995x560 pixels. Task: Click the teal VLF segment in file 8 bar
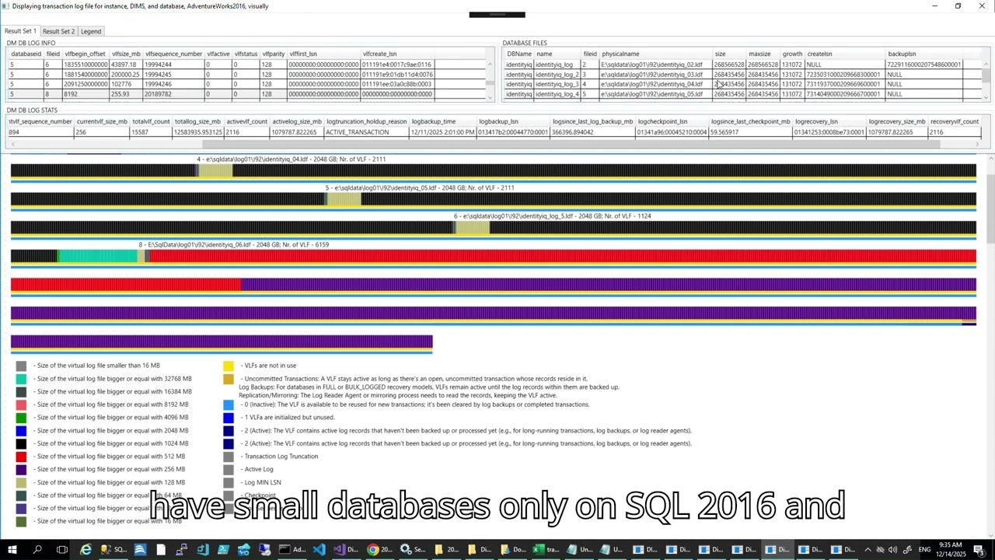(98, 257)
